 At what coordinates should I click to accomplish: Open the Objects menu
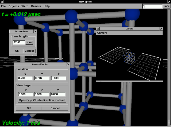14,6
